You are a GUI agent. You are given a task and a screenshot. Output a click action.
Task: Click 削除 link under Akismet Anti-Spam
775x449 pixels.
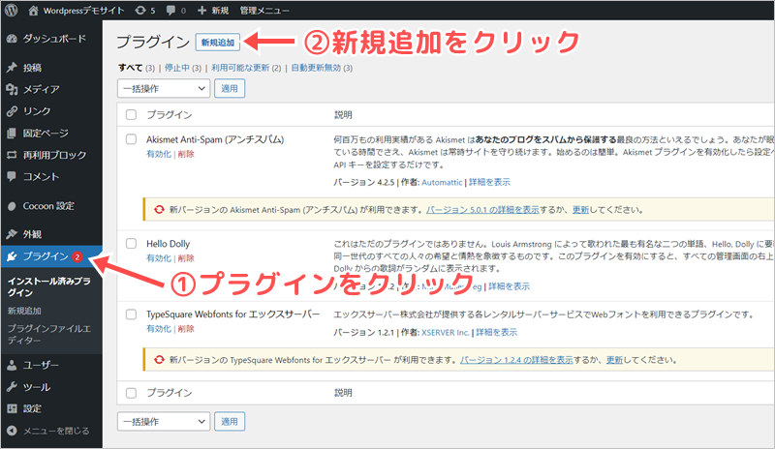point(185,154)
